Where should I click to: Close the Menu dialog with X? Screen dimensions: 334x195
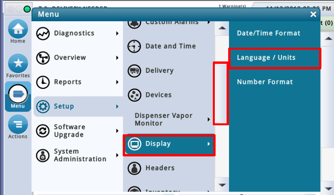tap(313, 15)
